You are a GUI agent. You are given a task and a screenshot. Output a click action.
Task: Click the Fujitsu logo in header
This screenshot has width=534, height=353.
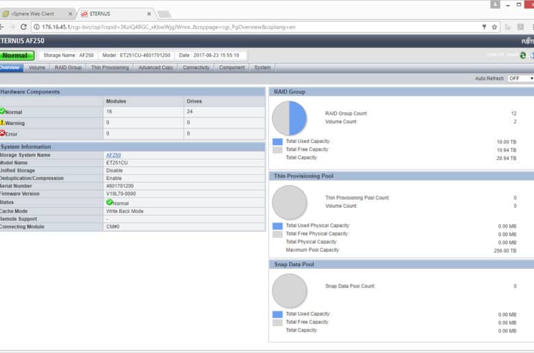528,41
